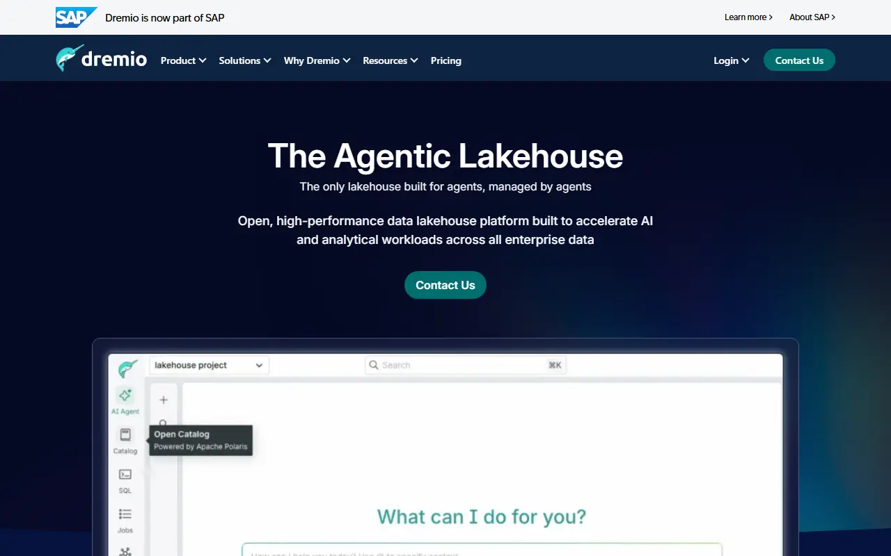Open the lakehouse project selector

point(209,365)
